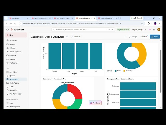Open the Catalog section
The width and height of the screenshot is (166, 125).
(12, 48)
